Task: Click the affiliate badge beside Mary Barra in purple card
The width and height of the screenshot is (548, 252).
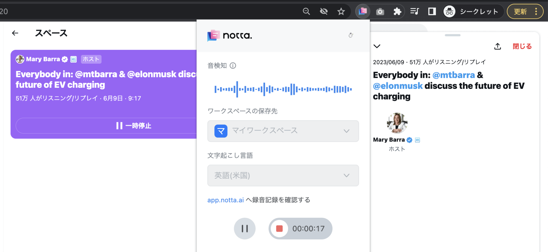Action: [73, 59]
